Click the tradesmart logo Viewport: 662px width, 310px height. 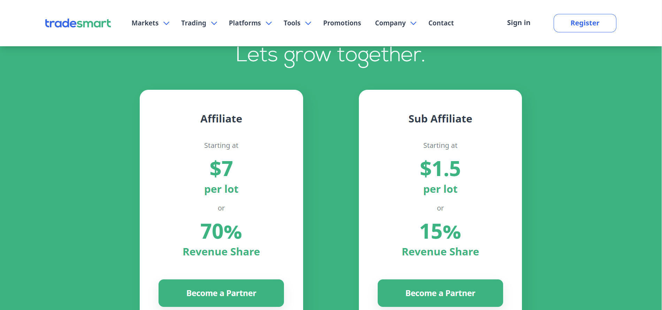(78, 23)
